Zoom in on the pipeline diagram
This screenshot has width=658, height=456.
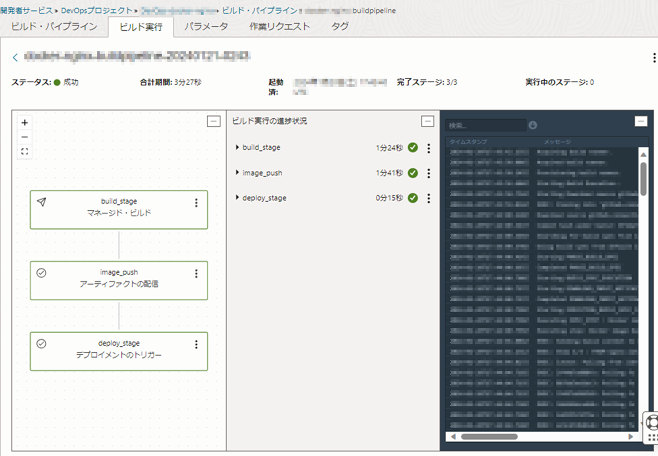pos(25,122)
